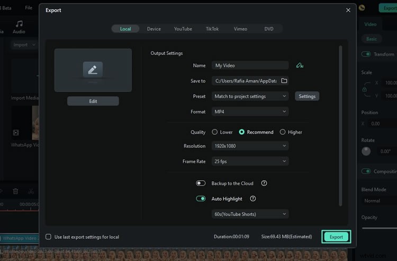Open the Save to folder browser icon

click(284, 81)
